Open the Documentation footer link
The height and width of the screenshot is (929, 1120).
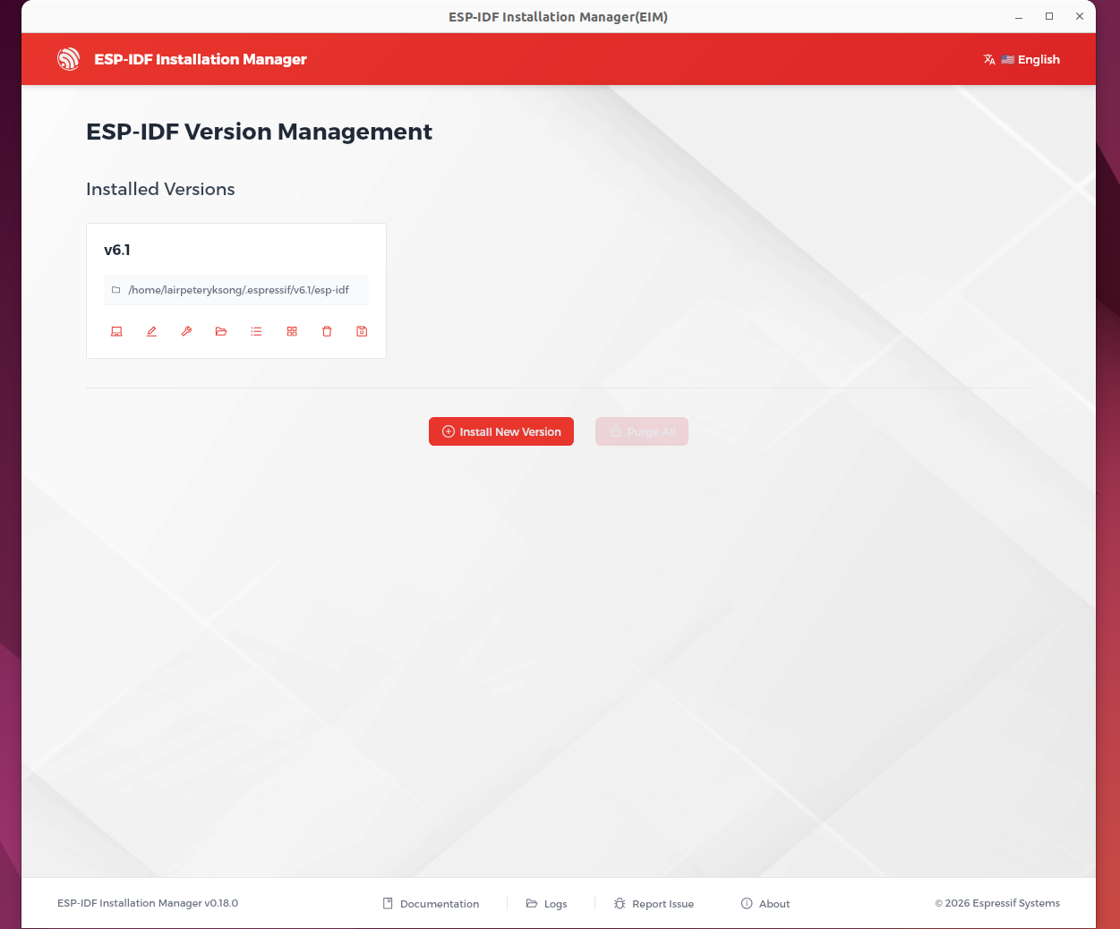click(x=431, y=904)
